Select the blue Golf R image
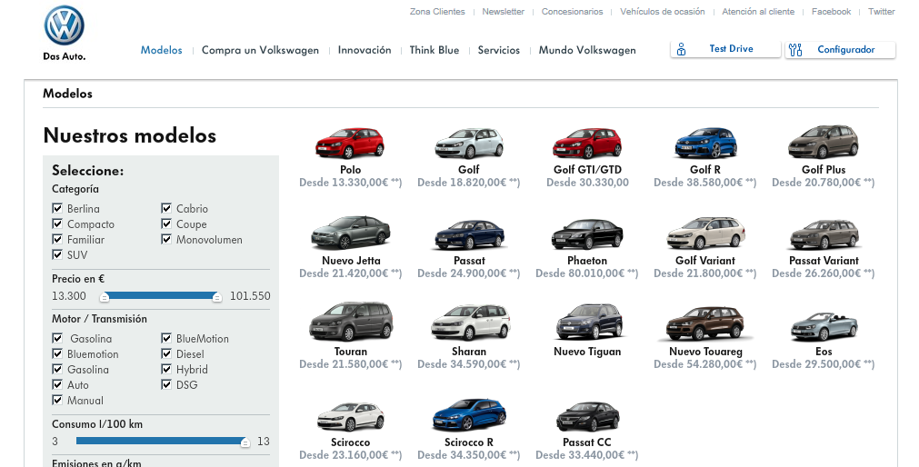Screen dimensions: 919x467 705,143
